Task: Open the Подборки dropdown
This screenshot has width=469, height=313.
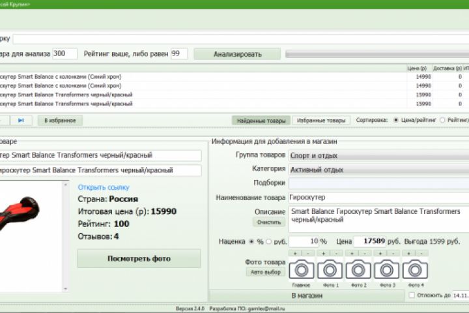Action: click(378, 183)
